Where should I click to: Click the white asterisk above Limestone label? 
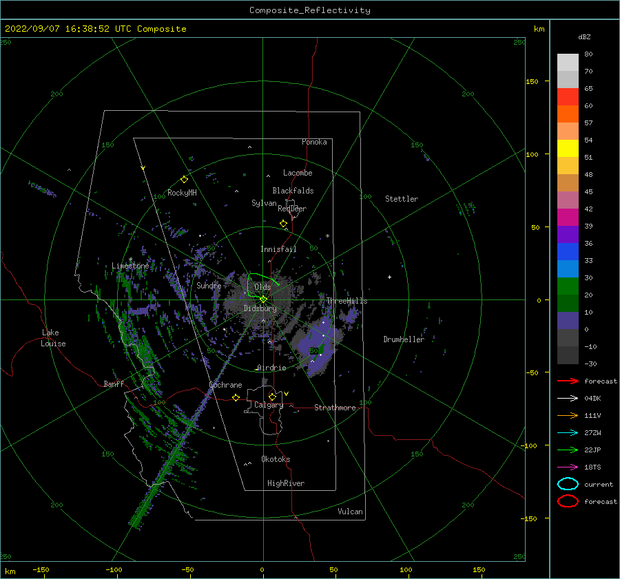pyautogui.click(x=130, y=260)
